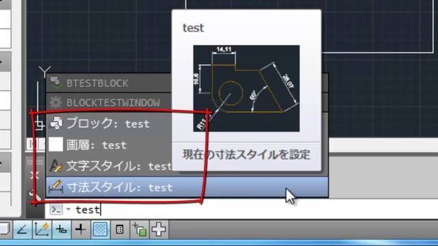Open the recent commands dropdown arrow
Viewport: 438px width, 246px height.
coord(68,209)
